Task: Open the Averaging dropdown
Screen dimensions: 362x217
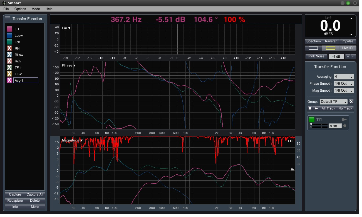Action: pos(344,77)
